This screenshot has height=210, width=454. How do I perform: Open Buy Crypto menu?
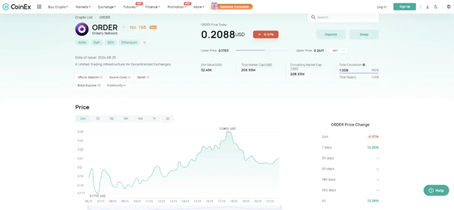coord(58,7)
